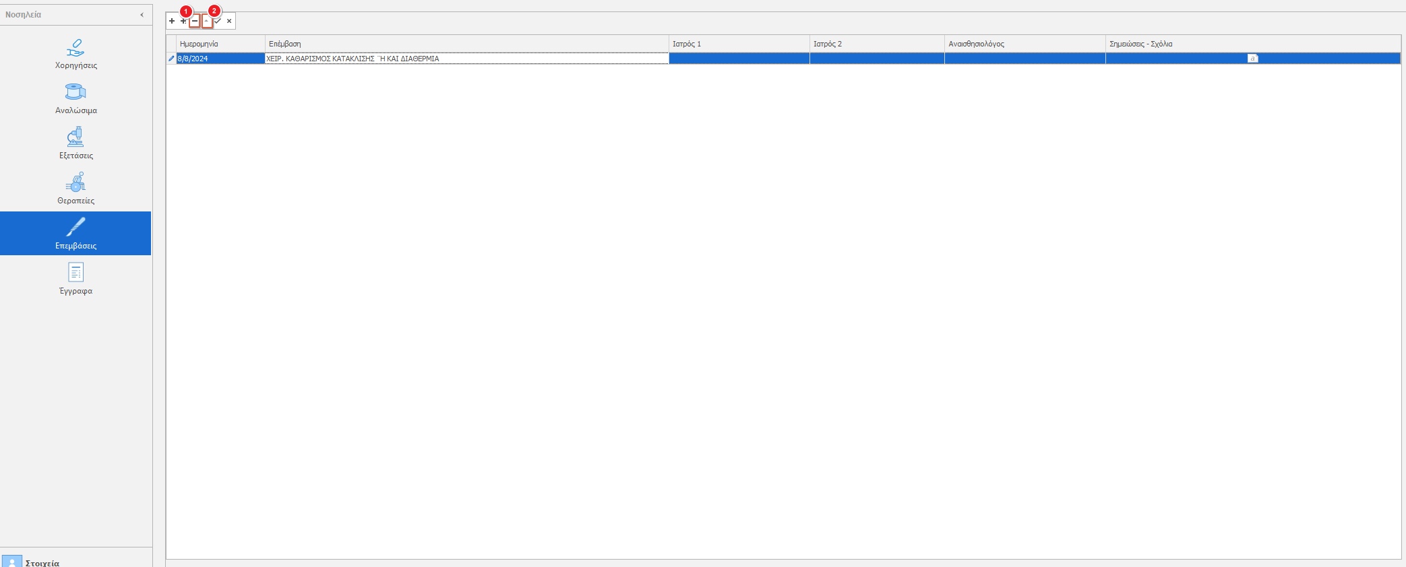Click the up arrow edit button in toolbar
The image size is (1406, 567).
click(206, 21)
